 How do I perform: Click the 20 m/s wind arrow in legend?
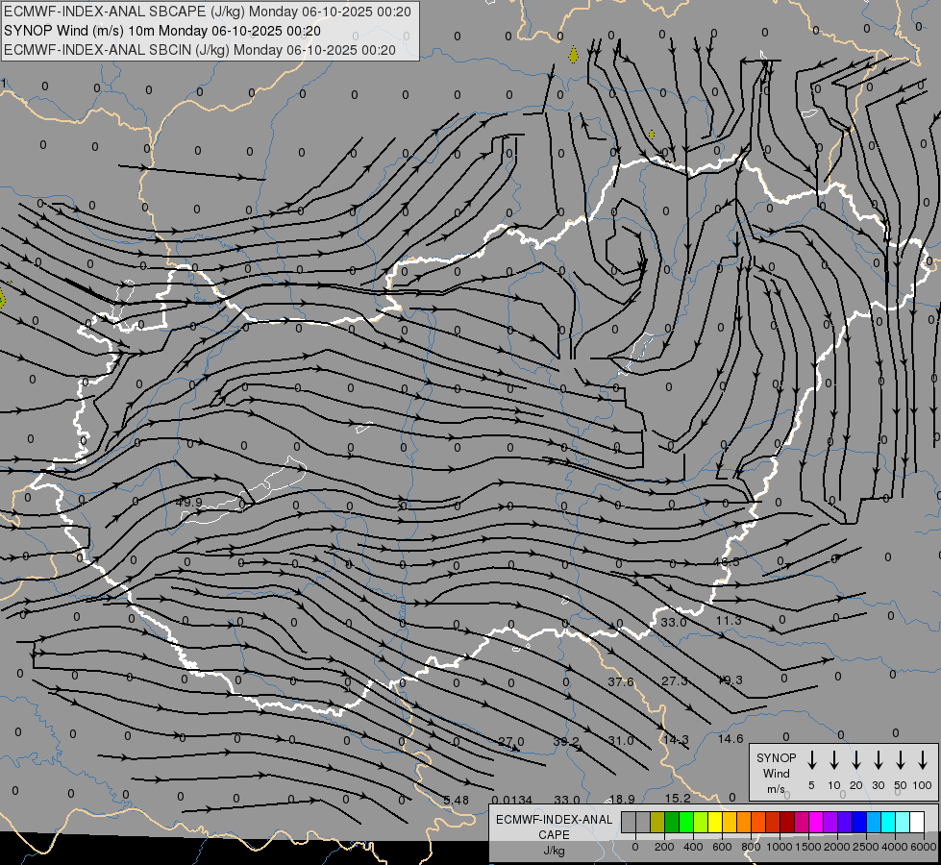(x=856, y=760)
